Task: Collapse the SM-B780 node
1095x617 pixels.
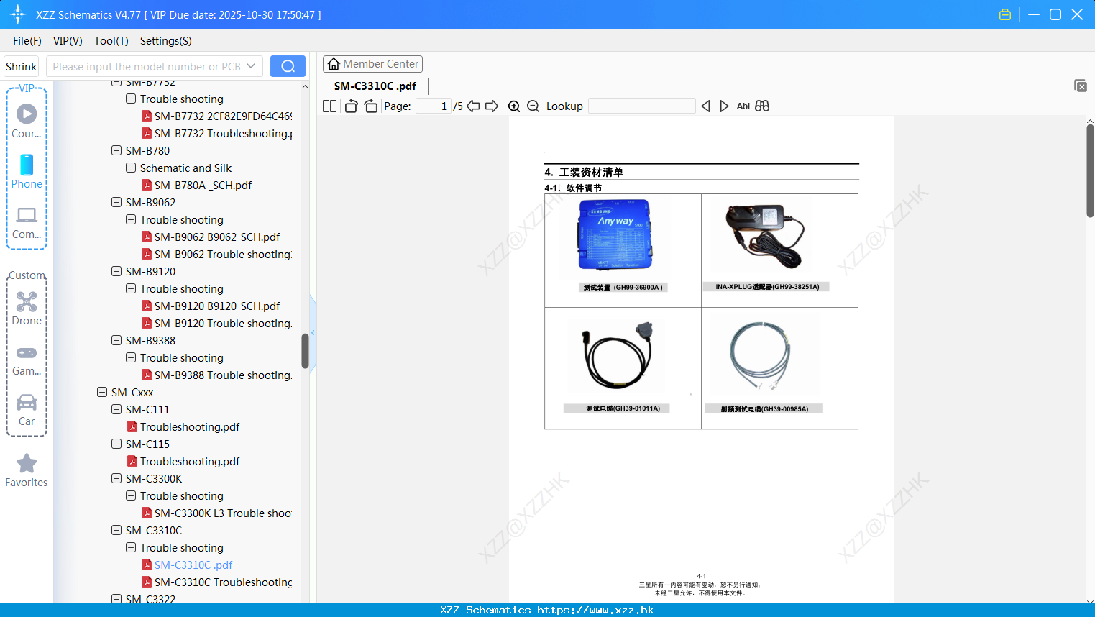Action: pyautogui.click(x=116, y=150)
